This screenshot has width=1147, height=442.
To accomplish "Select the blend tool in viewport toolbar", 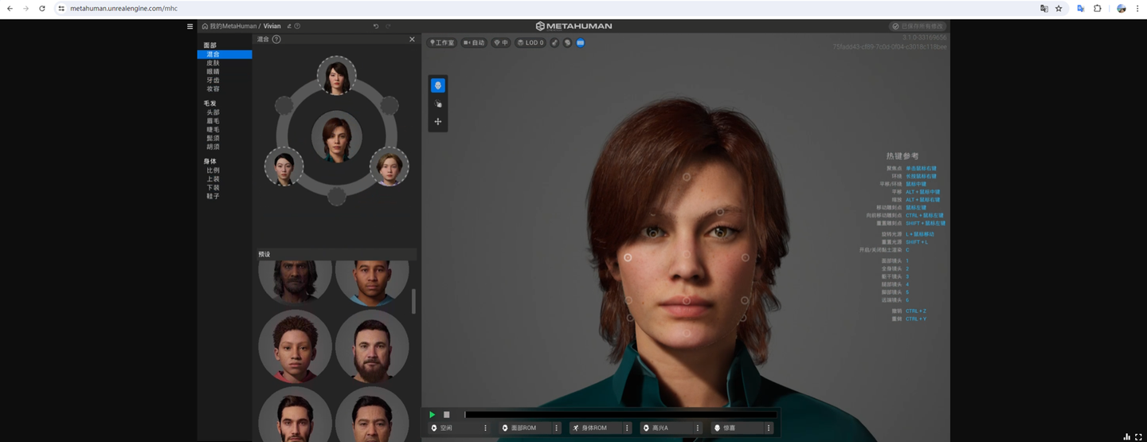I will point(437,85).
